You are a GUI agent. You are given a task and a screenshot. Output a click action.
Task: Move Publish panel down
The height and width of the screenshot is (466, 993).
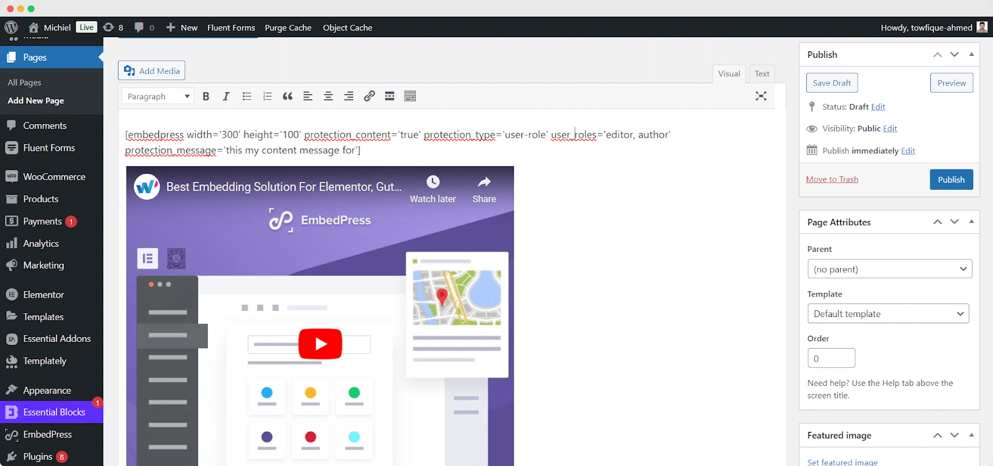click(x=955, y=55)
